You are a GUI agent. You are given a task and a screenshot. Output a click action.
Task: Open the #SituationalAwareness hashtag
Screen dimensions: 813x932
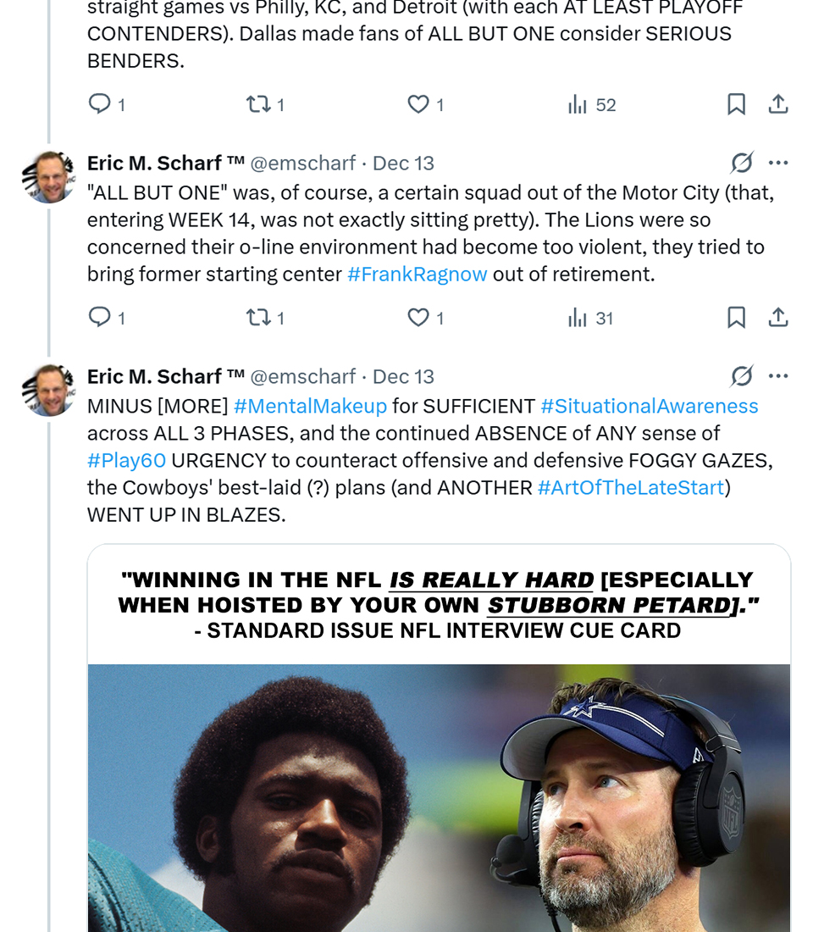[650, 407]
